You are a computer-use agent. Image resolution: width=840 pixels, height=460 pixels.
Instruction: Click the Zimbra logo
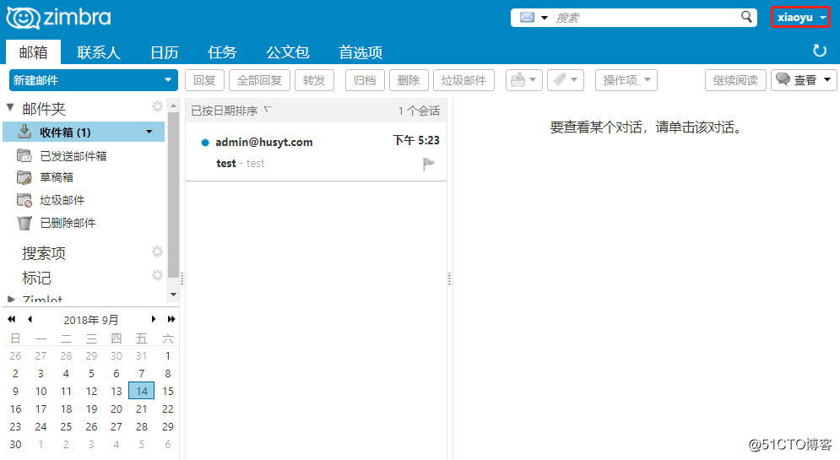[58, 18]
